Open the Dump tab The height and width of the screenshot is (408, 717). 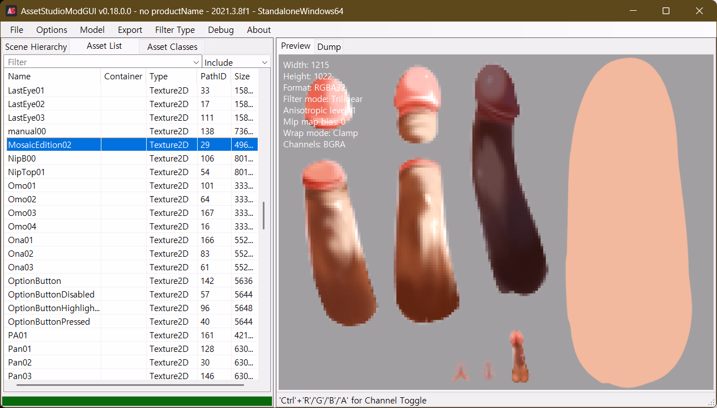tap(328, 47)
